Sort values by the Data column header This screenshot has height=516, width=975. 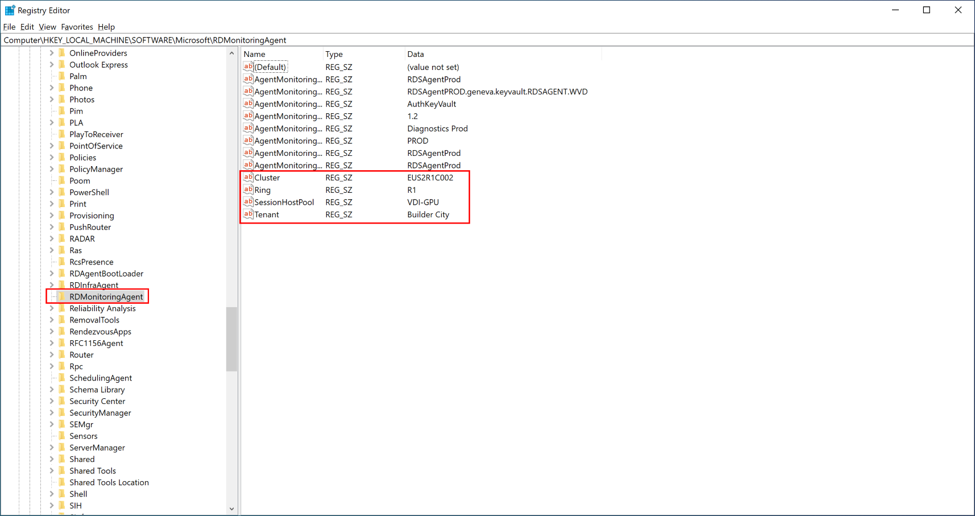tap(503, 54)
